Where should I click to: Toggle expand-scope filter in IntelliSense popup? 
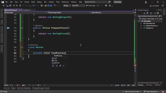point(53,66)
